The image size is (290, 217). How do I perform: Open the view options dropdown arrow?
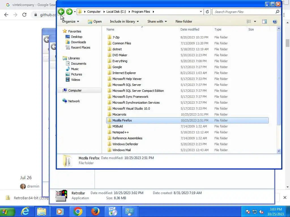point(255,21)
